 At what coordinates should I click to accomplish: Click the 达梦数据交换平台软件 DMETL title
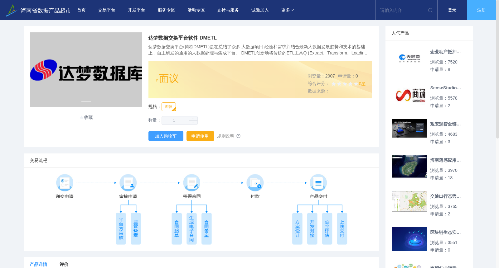(x=182, y=38)
